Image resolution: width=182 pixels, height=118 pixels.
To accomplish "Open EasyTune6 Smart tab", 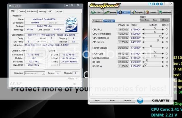I will [151, 12].
